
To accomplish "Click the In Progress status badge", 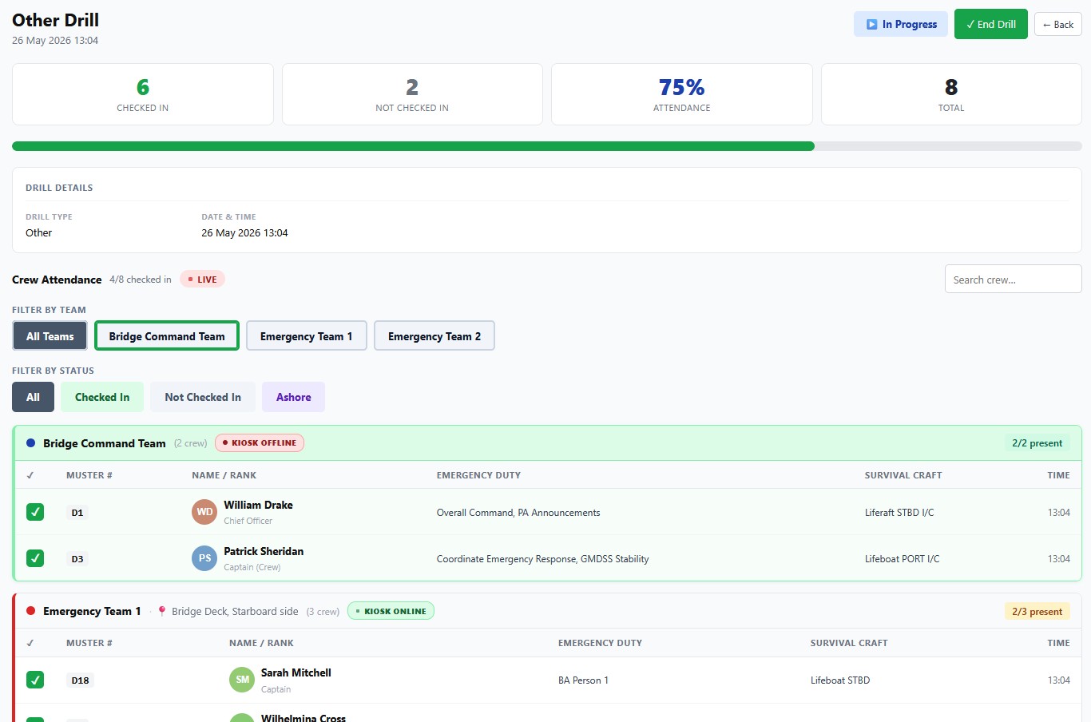I will point(901,24).
